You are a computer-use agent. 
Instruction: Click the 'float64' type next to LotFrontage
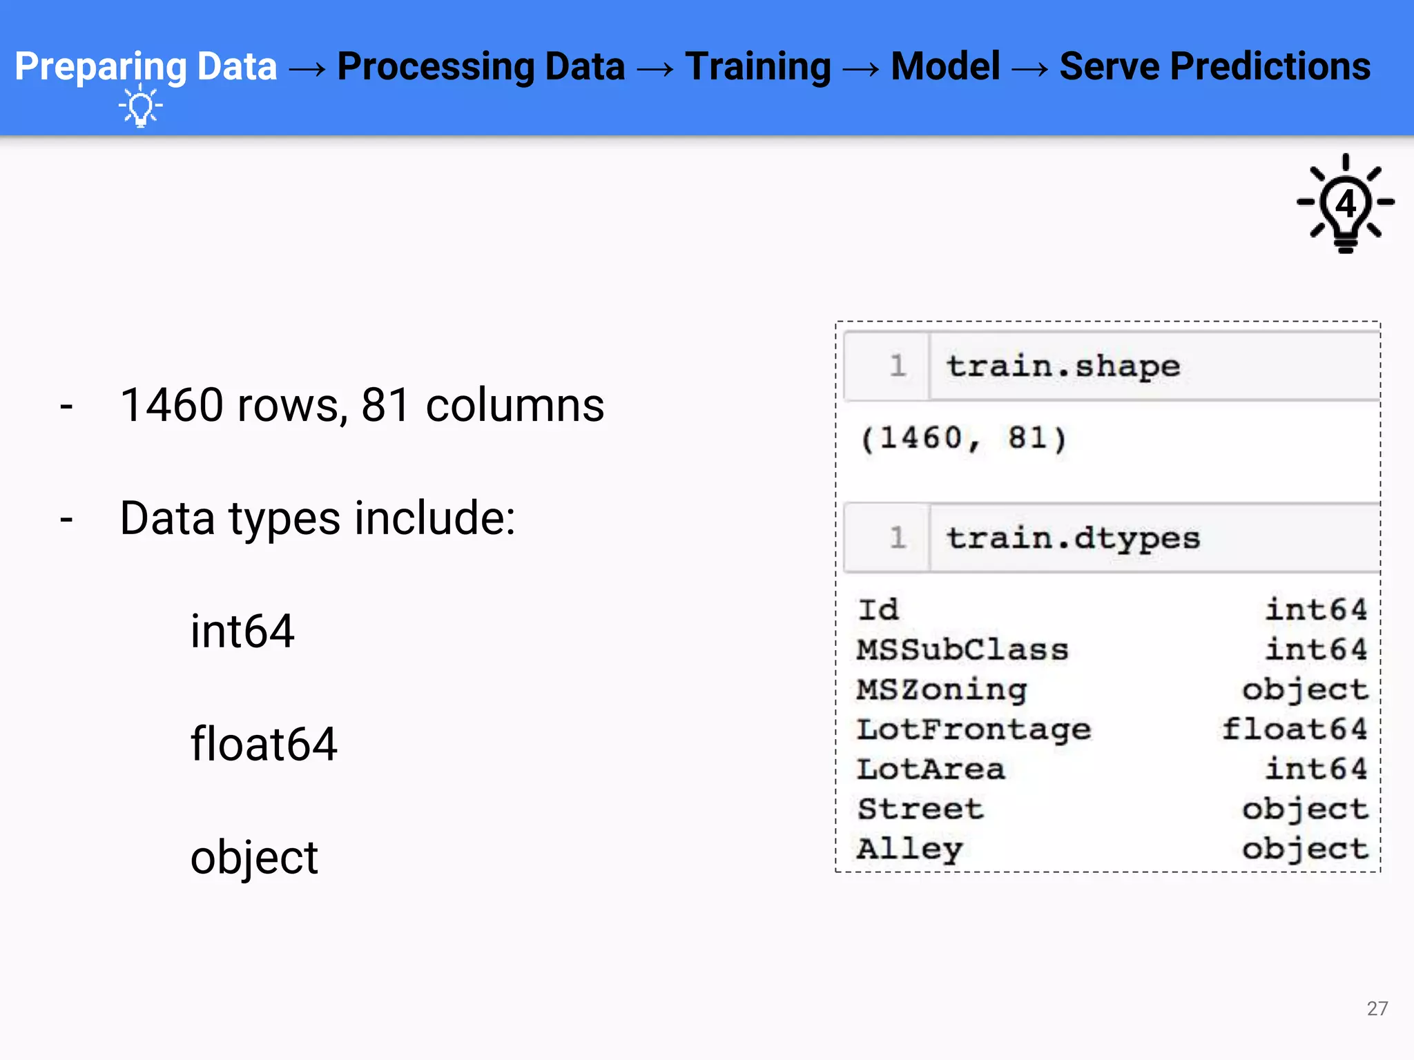[1295, 730]
